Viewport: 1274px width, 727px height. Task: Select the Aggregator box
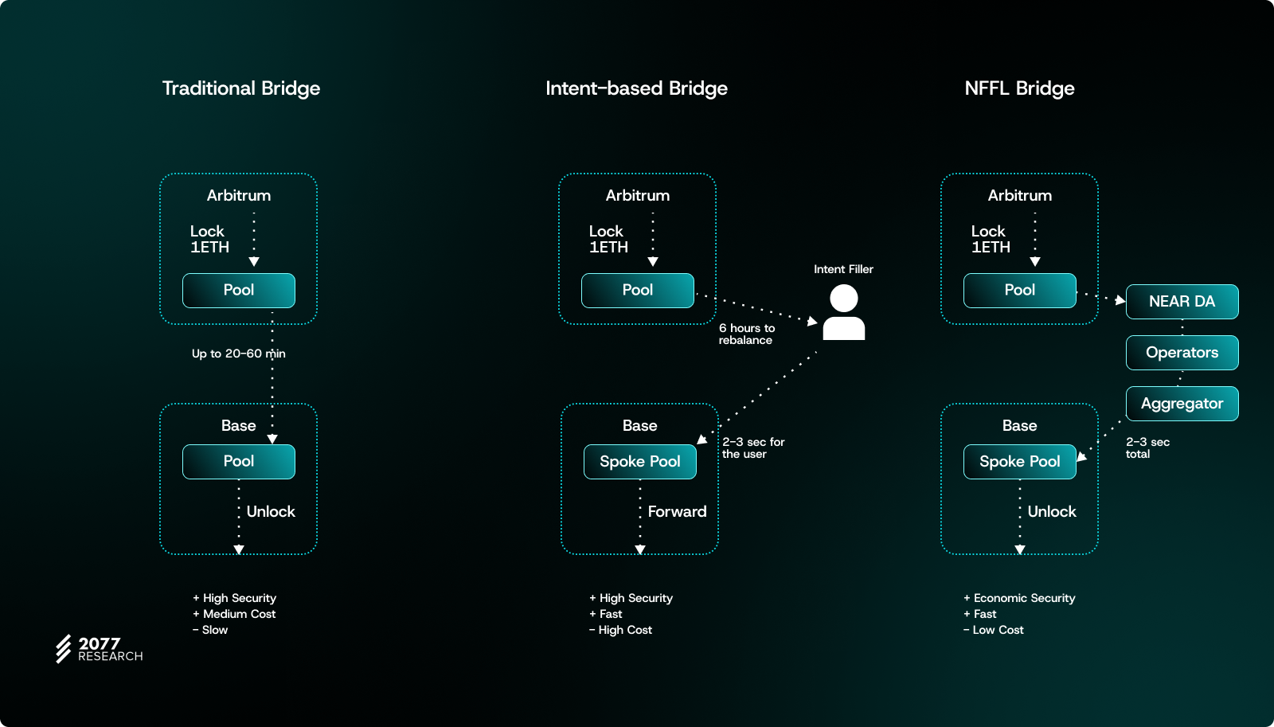[1182, 404]
